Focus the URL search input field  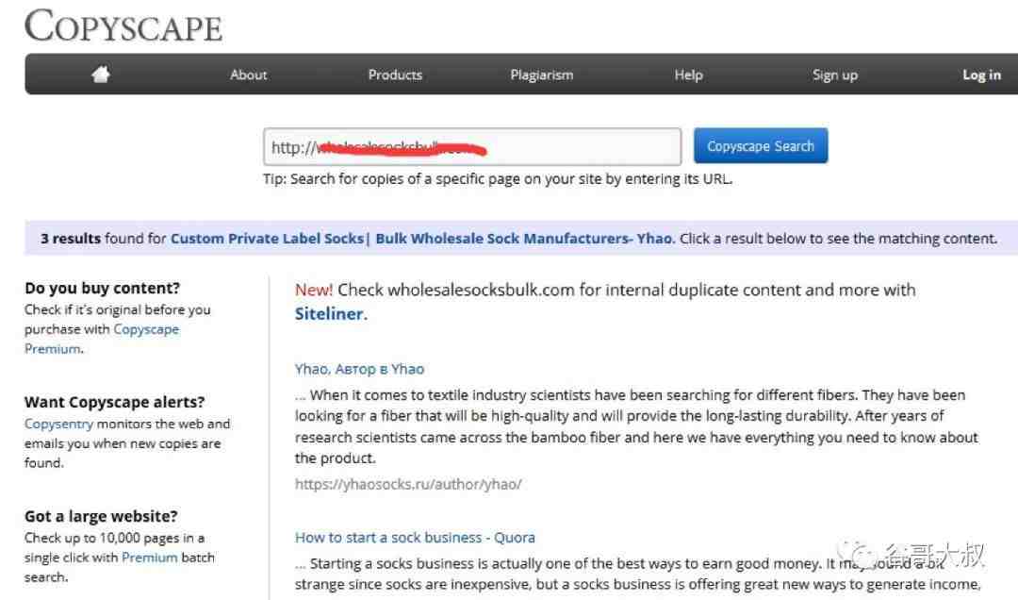click(x=472, y=147)
